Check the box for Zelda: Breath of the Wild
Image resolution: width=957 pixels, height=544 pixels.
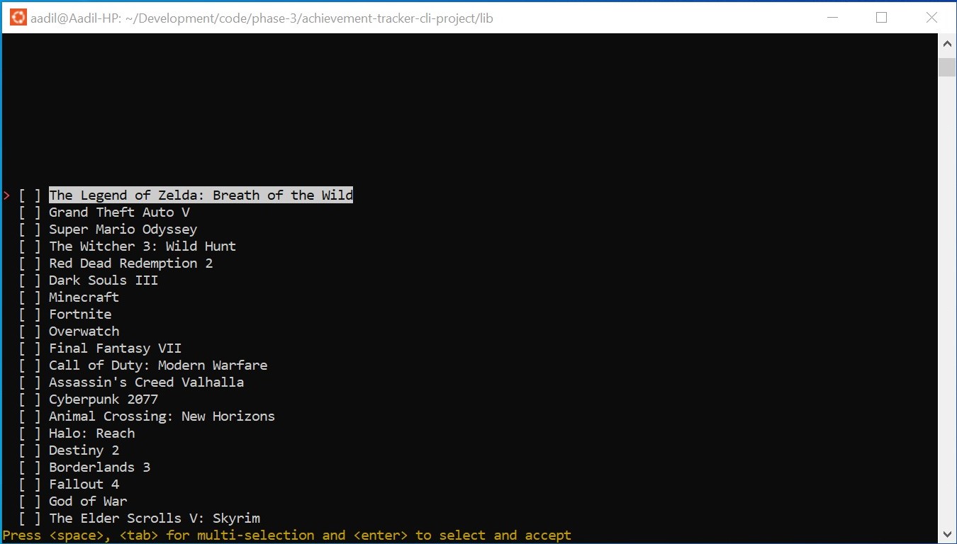point(29,195)
